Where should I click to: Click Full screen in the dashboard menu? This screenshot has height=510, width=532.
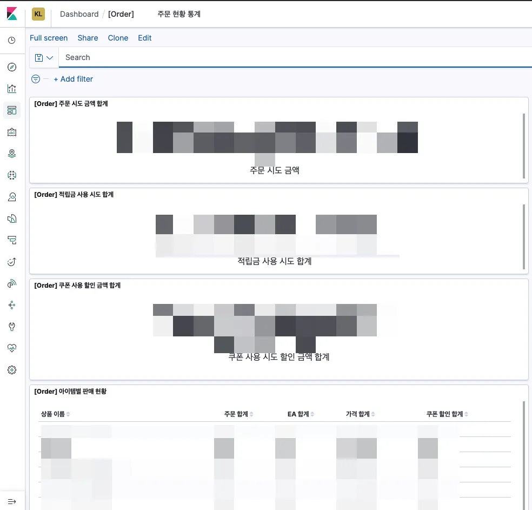[49, 38]
